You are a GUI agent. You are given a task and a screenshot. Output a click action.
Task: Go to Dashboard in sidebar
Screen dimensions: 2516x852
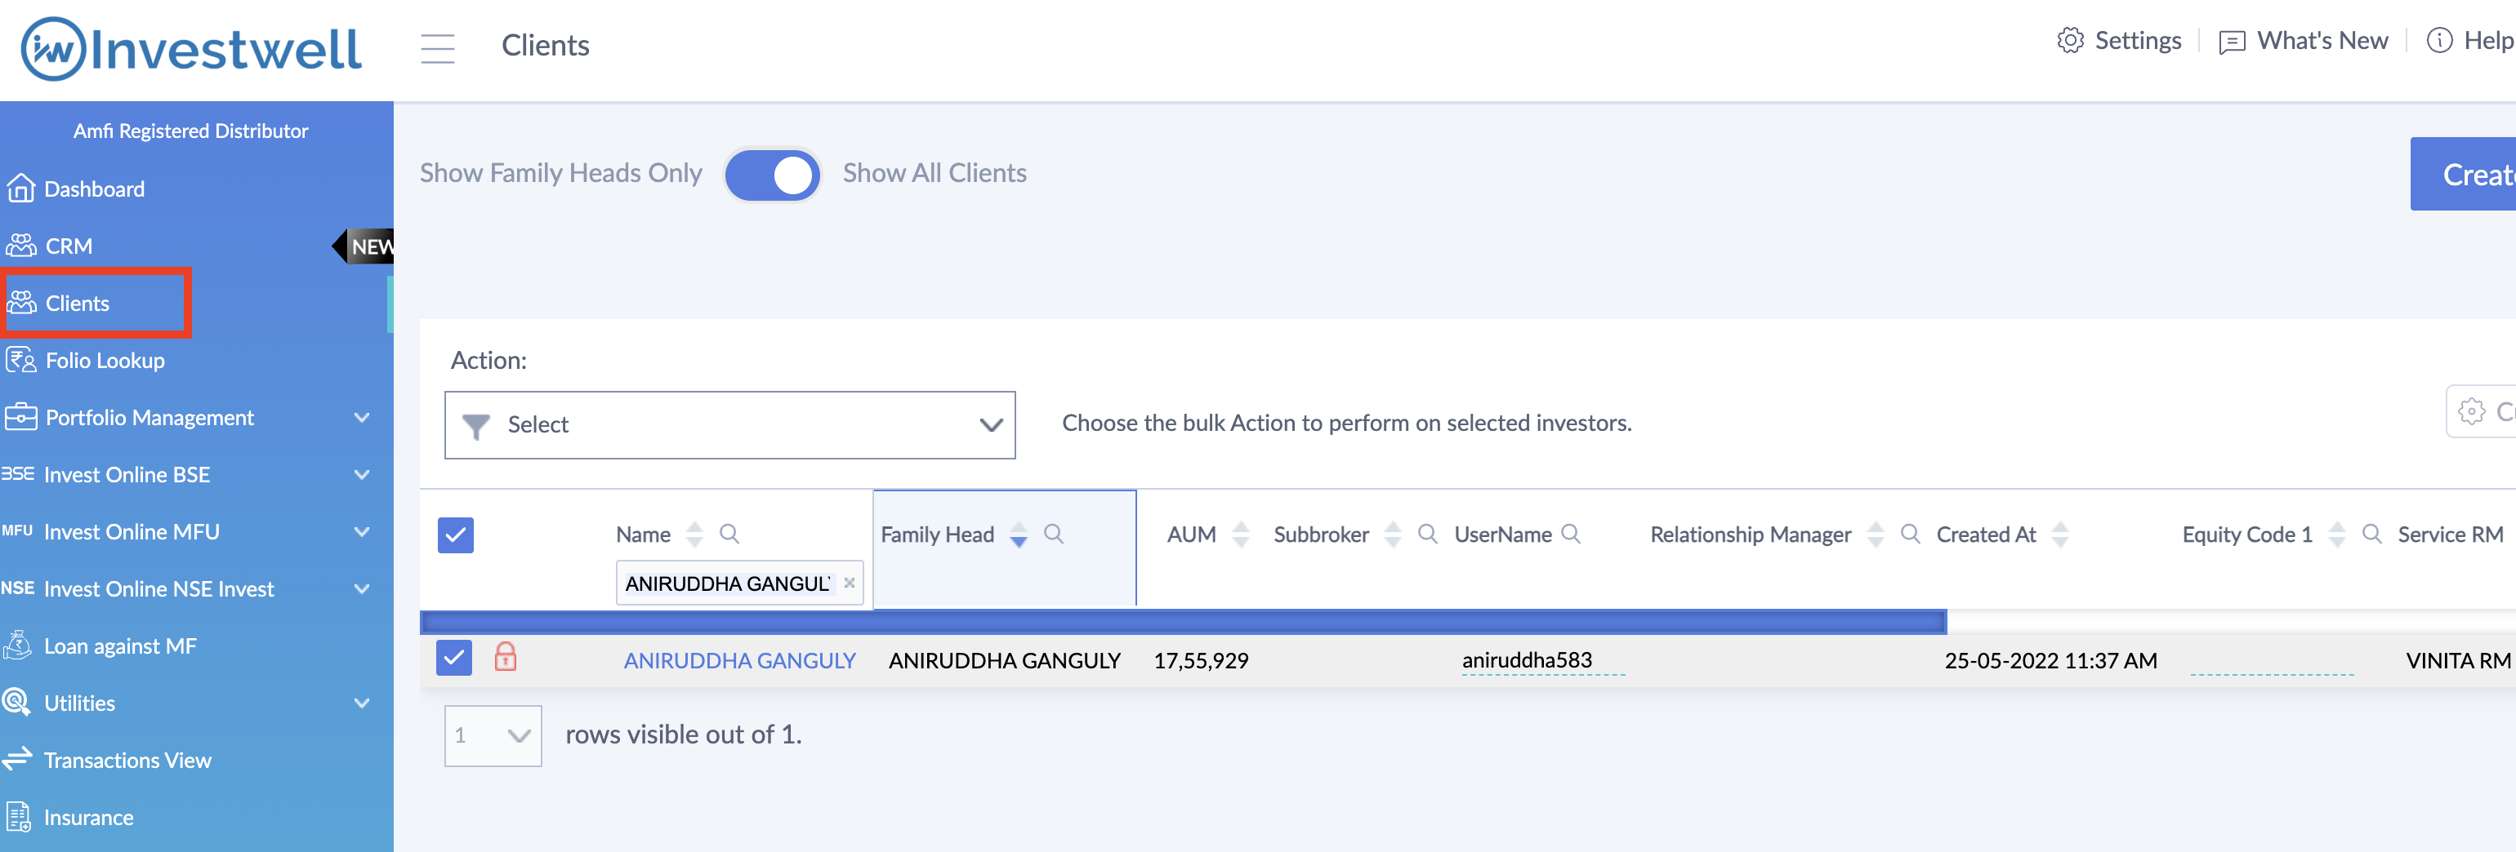94,189
